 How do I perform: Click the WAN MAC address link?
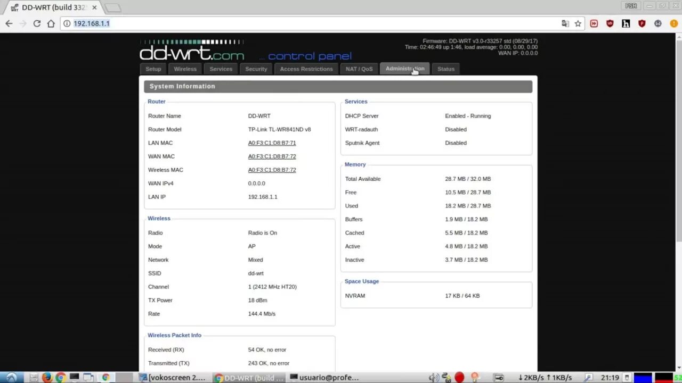pyautogui.click(x=272, y=156)
